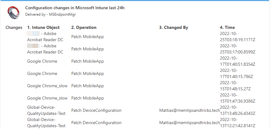270x129 pixels.
Task: Click the first Adobe Acrobat Reader DC entry
Action: tap(45, 37)
